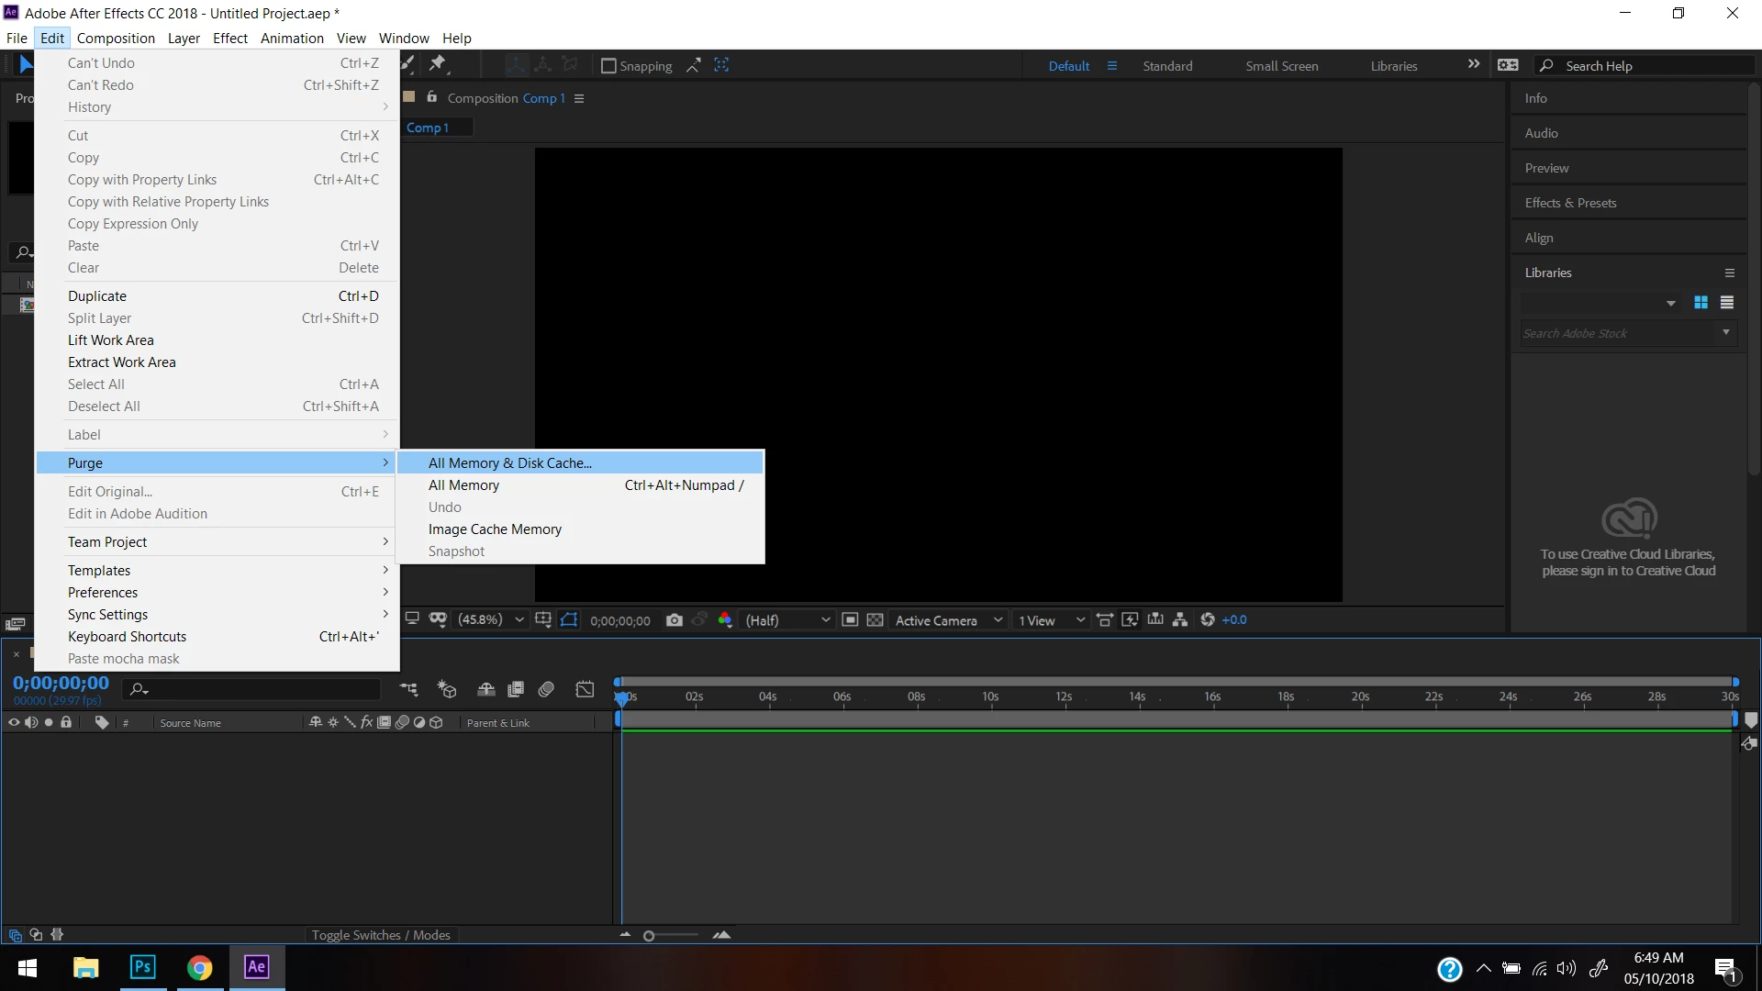Enable the Snapping checkbox
The height and width of the screenshot is (991, 1762).
point(608,66)
